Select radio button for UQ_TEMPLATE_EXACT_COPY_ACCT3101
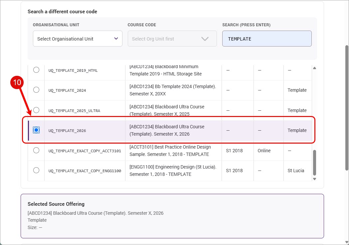The image size is (349, 245). (x=36, y=150)
